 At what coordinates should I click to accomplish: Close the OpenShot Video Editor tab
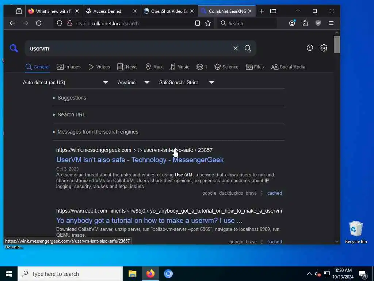coord(192,11)
